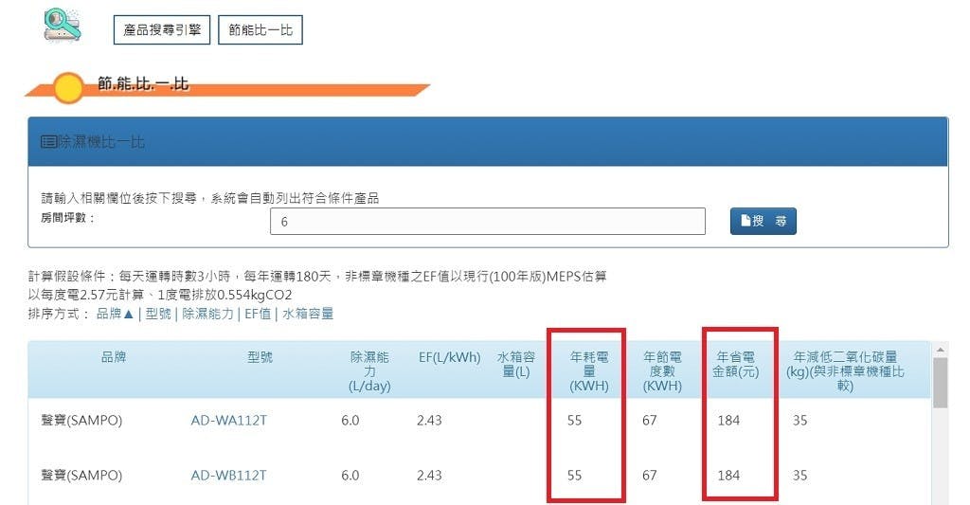This screenshot has height=505, width=970.
Task: Click the 搜尋 button
Action: [763, 221]
